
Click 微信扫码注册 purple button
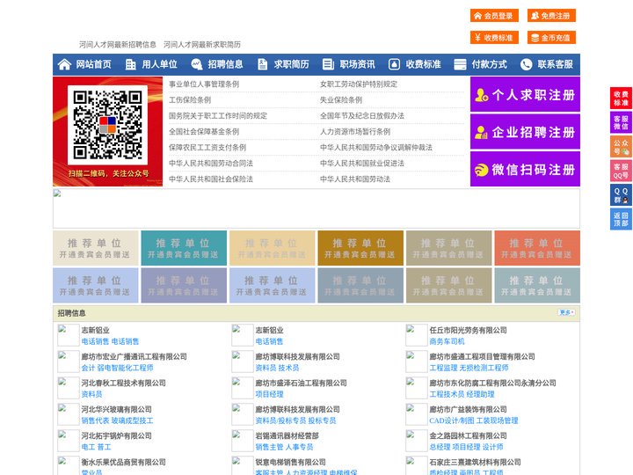pos(525,169)
